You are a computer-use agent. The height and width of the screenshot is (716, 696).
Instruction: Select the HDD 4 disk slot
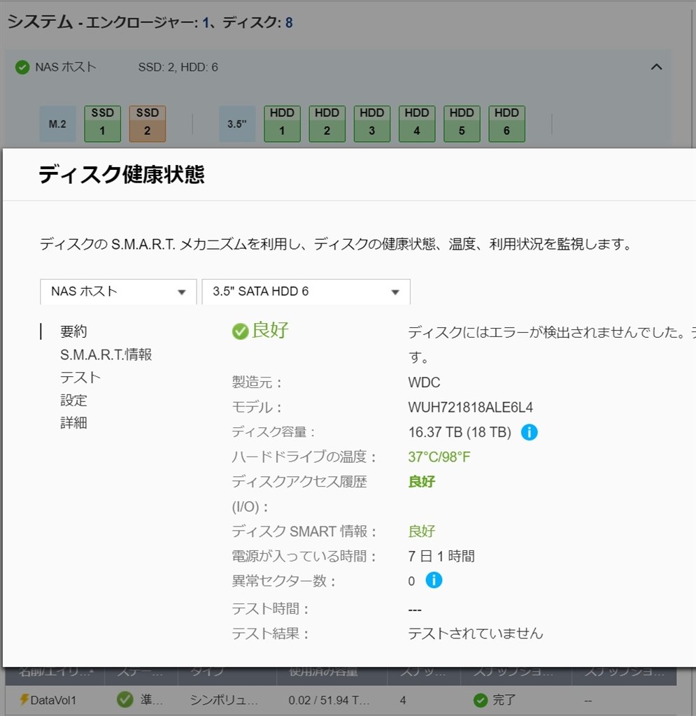click(416, 123)
